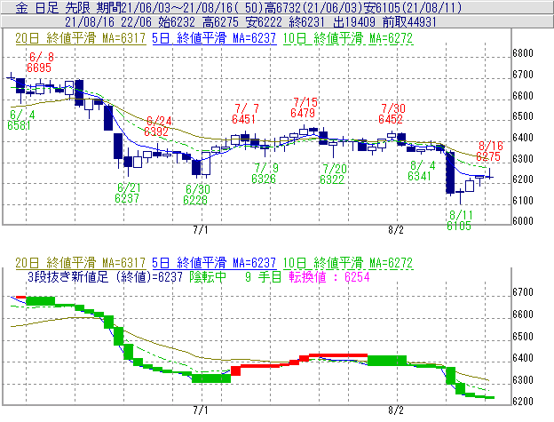Click the 7/15 6479 high label

pyautogui.click(x=304, y=107)
